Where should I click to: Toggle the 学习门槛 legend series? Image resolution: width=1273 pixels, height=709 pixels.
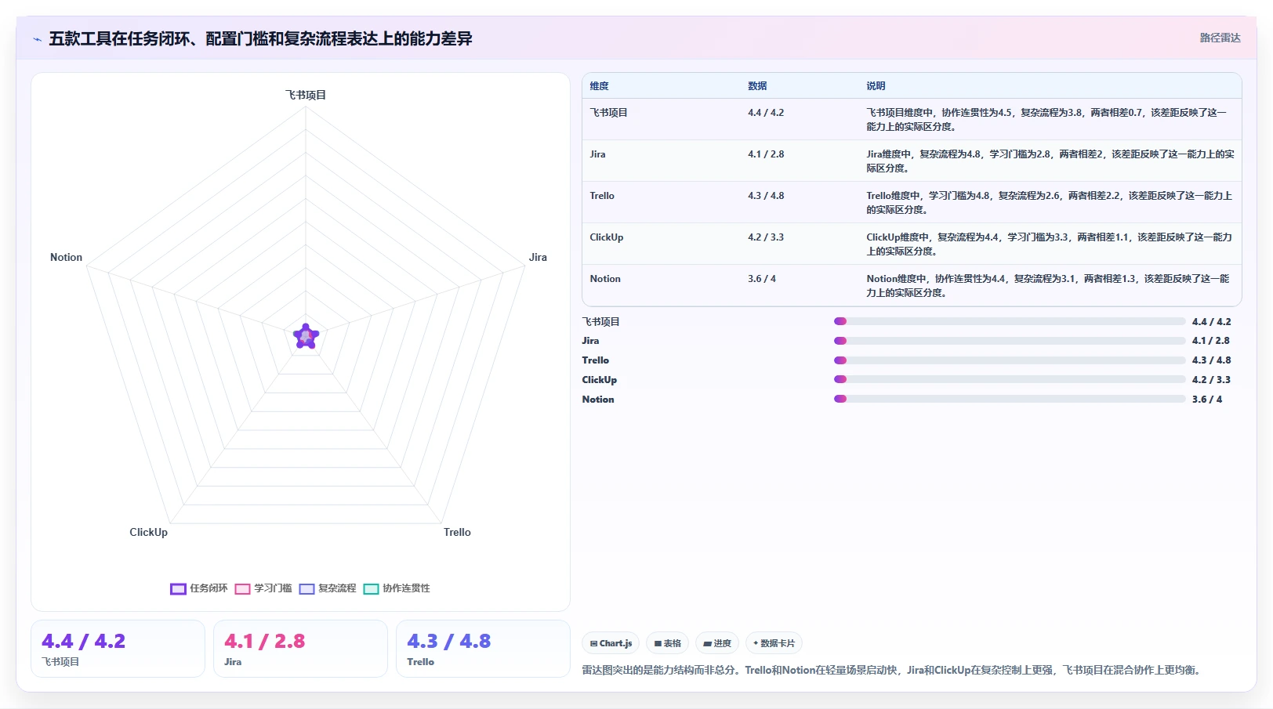coord(263,588)
